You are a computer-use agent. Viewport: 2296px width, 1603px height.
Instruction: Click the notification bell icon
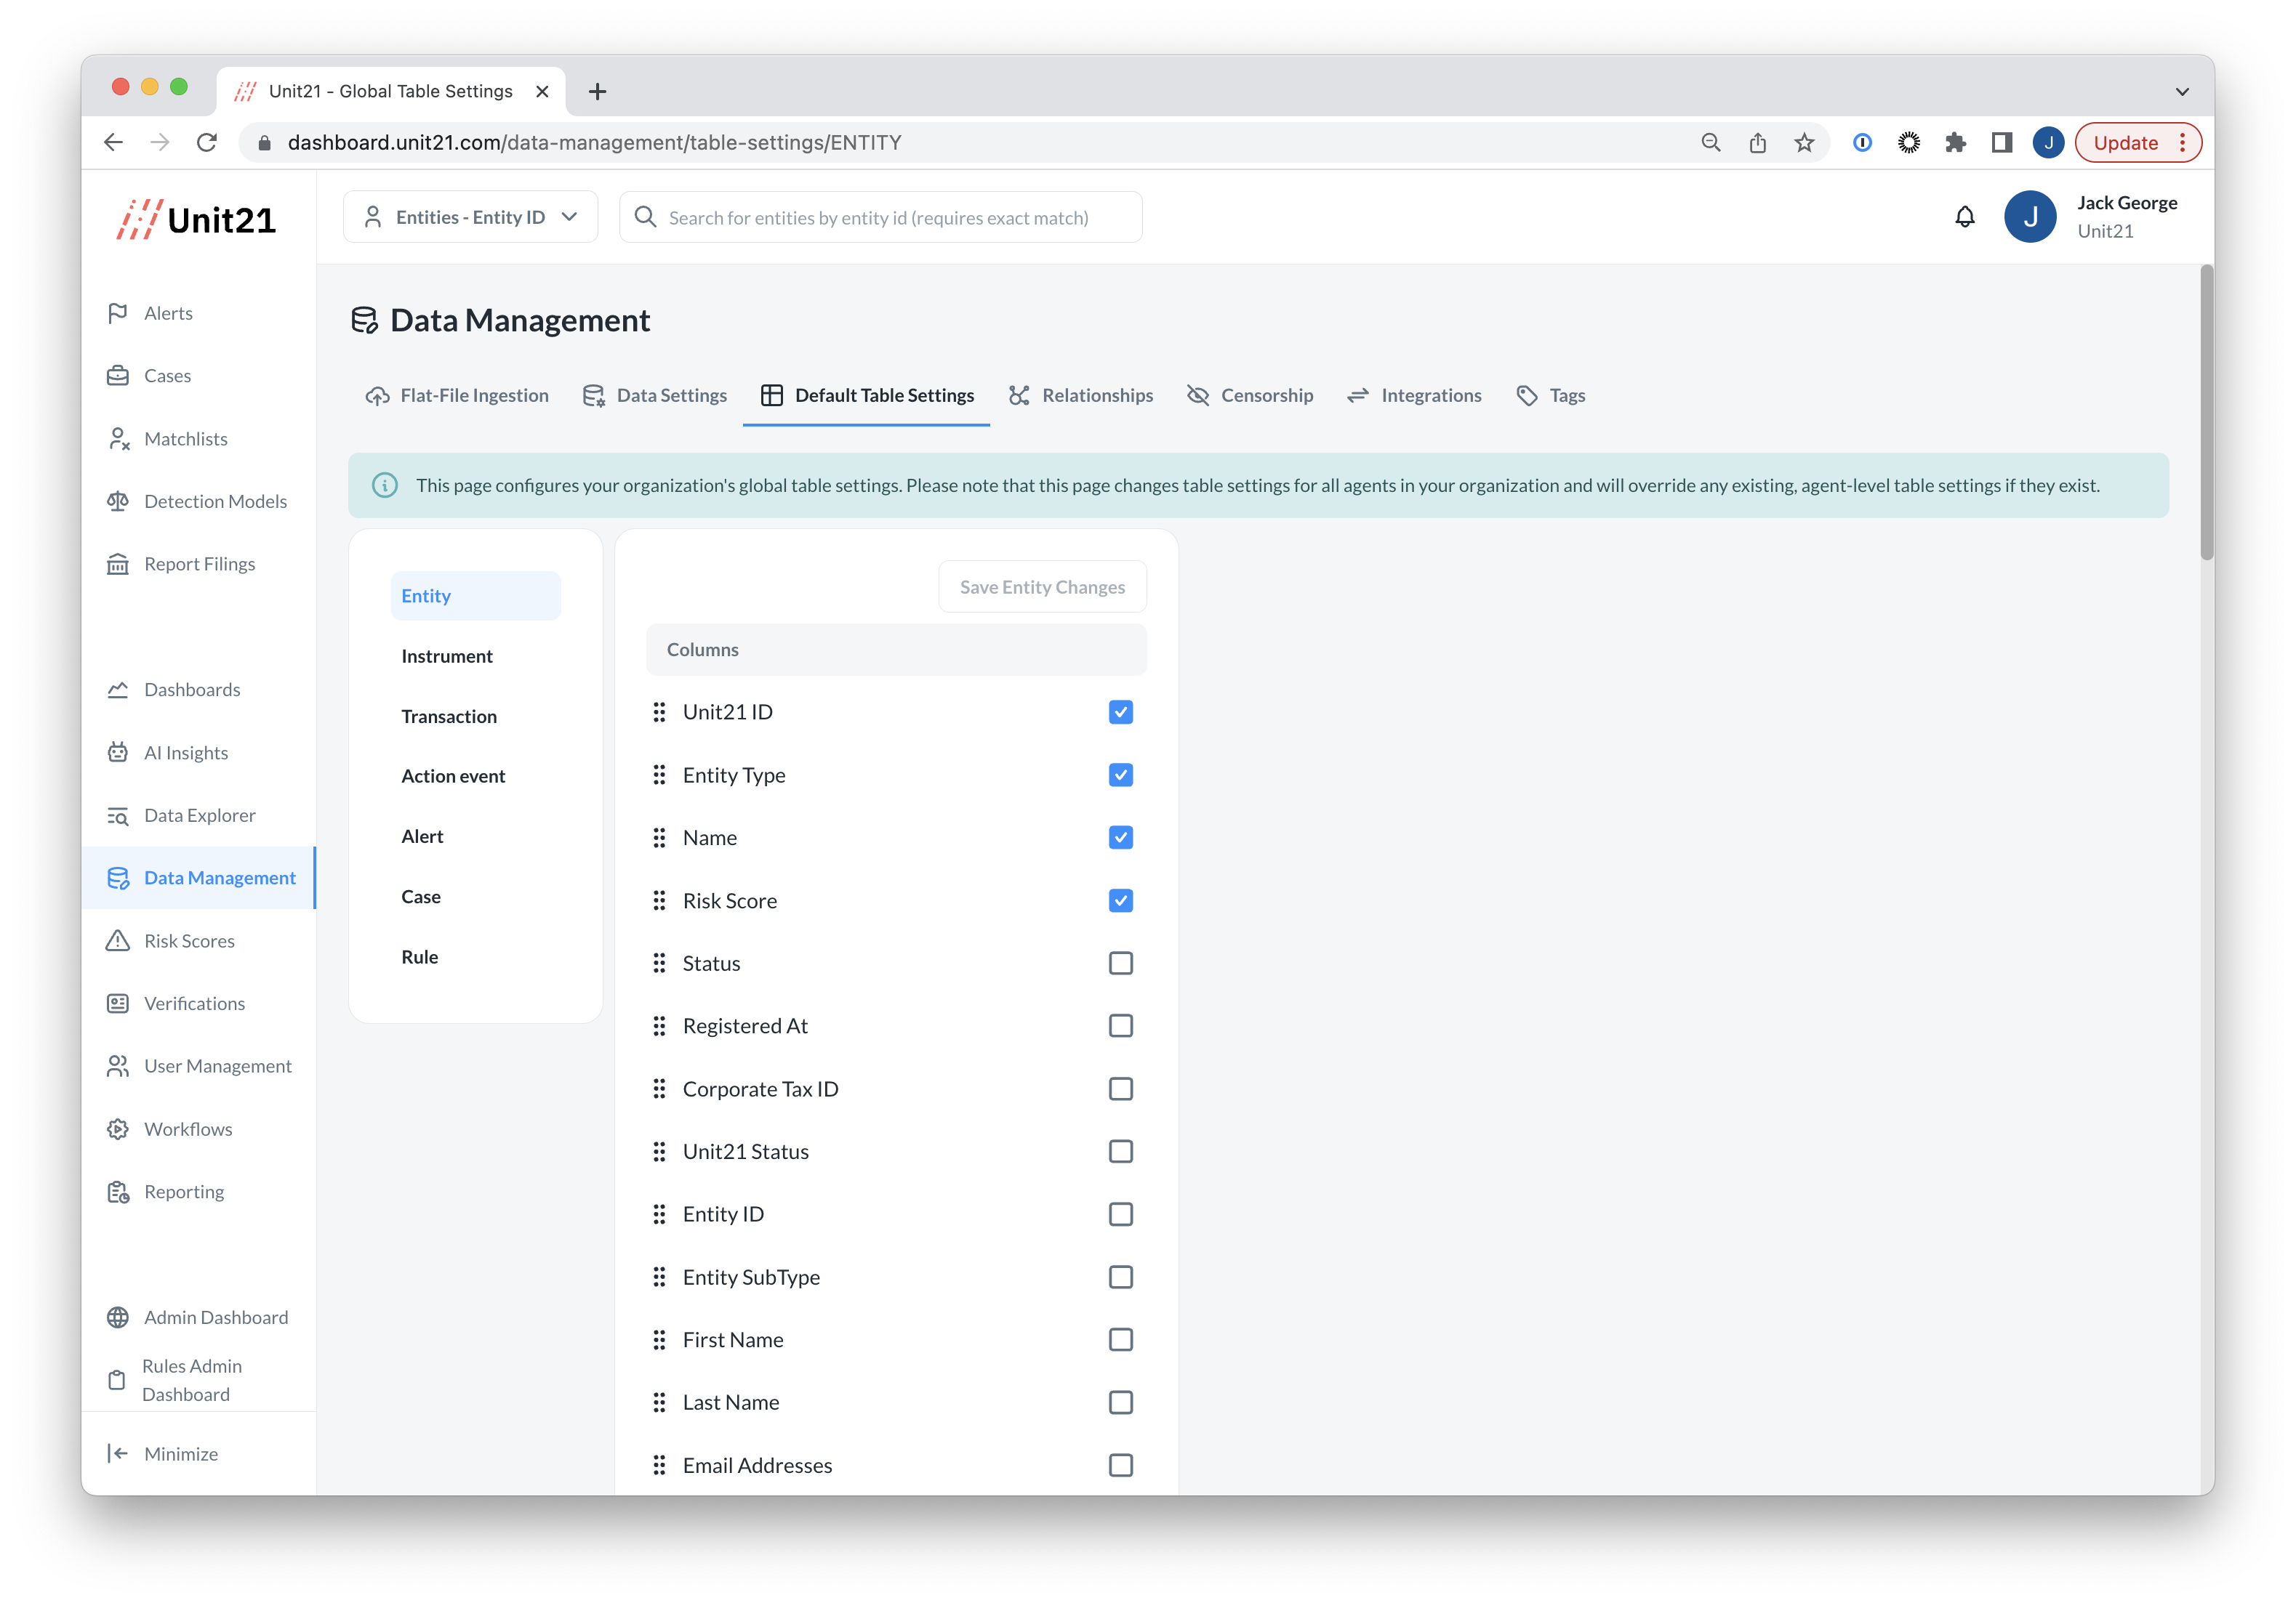point(1964,217)
